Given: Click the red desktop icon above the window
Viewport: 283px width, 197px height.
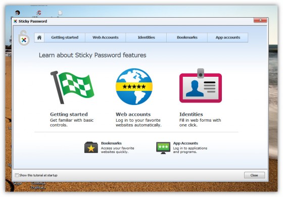Looking at the screenshot, I should tap(39, 13).
